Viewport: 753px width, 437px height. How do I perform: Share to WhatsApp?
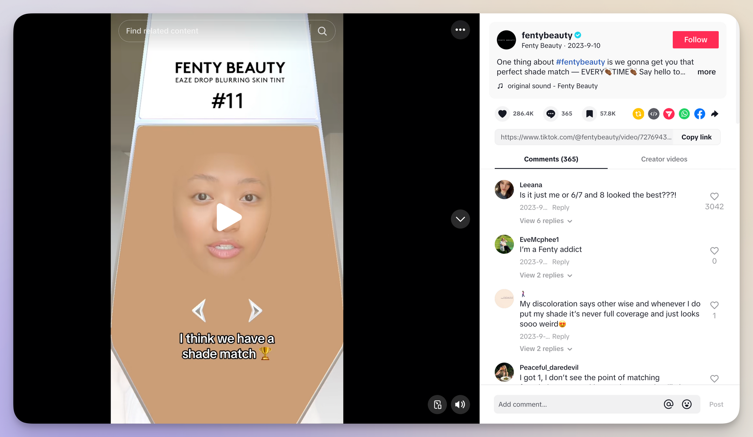(x=684, y=114)
